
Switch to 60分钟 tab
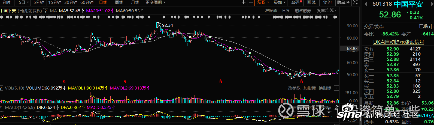(x=87, y=2)
